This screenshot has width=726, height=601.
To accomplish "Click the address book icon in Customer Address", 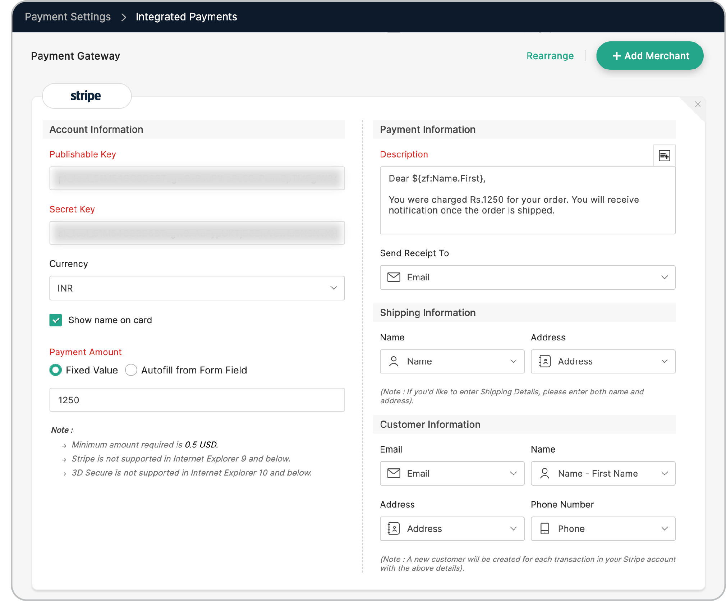I will (394, 528).
